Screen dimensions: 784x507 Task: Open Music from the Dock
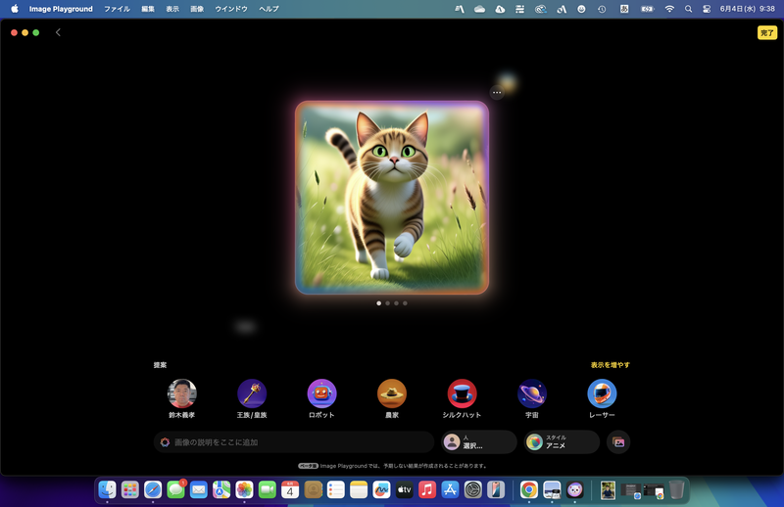coord(427,489)
